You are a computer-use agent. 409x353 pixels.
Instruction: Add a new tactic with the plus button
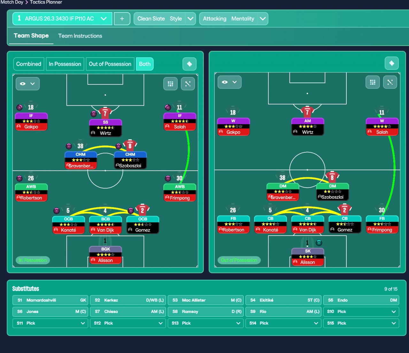122,19
